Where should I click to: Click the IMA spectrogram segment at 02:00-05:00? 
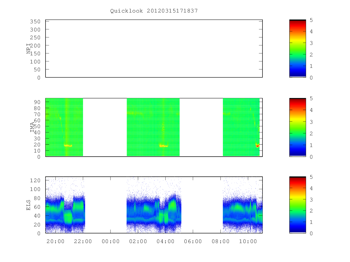153,127
